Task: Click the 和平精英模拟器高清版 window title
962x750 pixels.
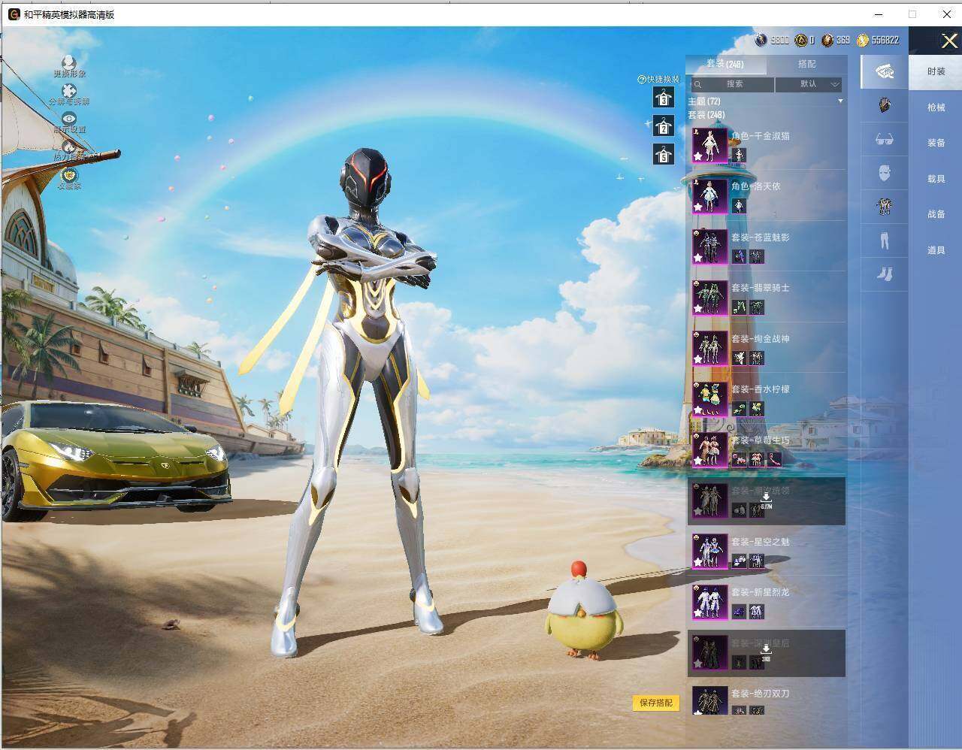Action: pyautogui.click(x=69, y=14)
